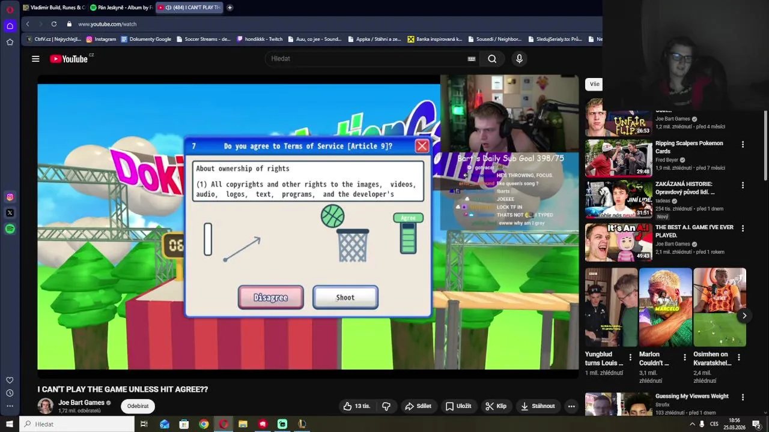
Task: Open the Marlon Couldn't short thumbnail
Action: coord(665,307)
